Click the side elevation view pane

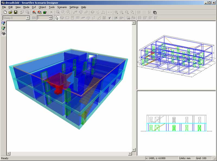[x=176, y=123]
